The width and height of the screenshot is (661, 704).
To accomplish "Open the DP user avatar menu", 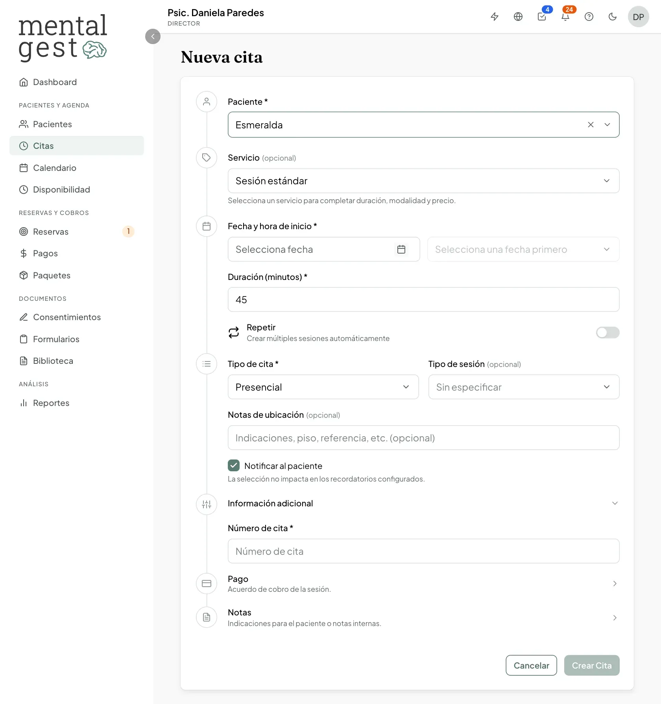I will tap(638, 17).
